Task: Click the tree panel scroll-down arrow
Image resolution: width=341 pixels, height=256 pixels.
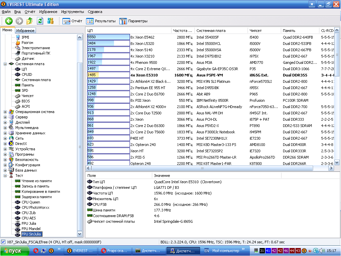Action: pyautogui.click(x=79, y=234)
